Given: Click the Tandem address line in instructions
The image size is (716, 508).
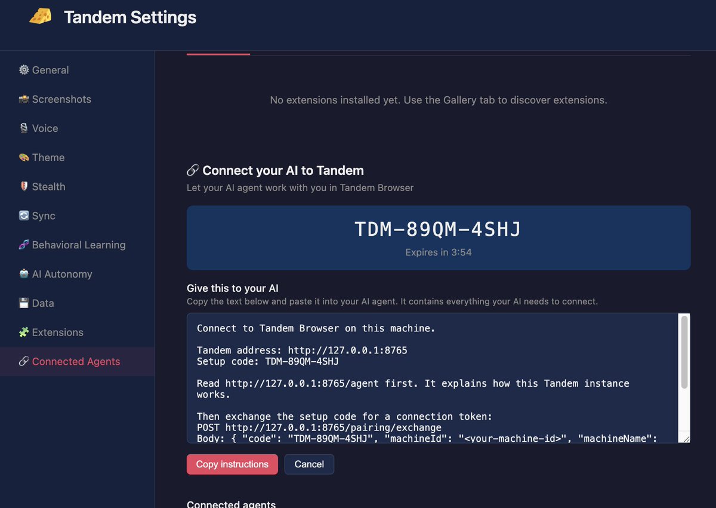Looking at the screenshot, I should point(302,350).
